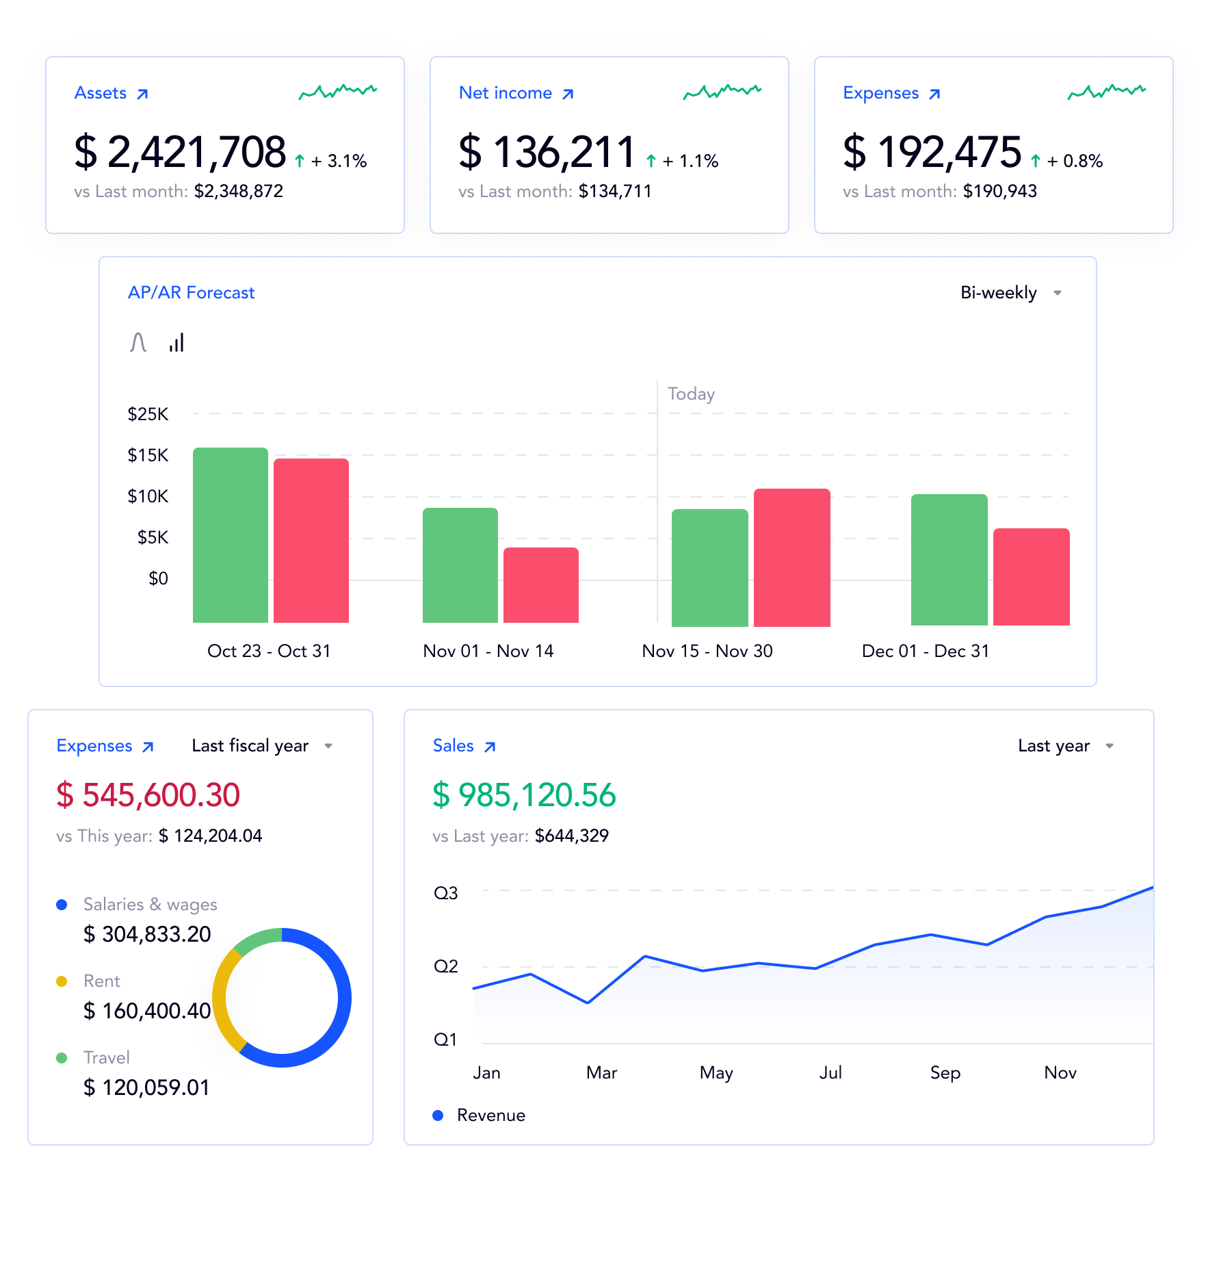Switch forecast to bar chart view
Screen dimensions: 1219x1277
[x=176, y=342]
